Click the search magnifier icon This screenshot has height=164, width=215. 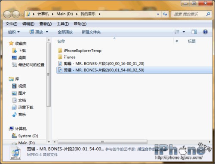tap(208, 14)
